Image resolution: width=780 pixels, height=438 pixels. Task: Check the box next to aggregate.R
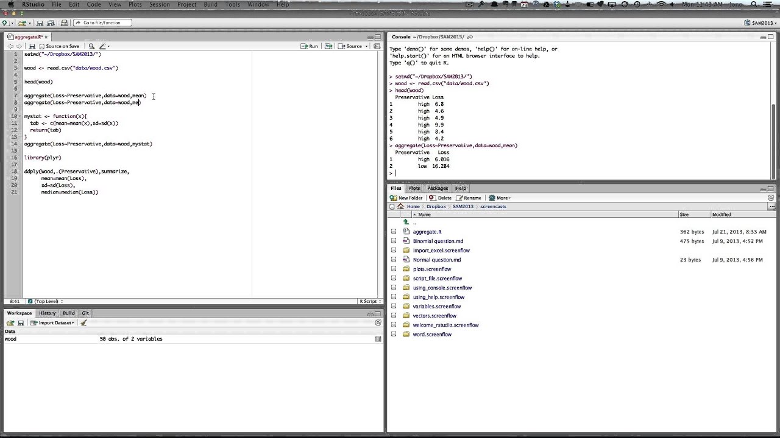pyautogui.click(x=394, y=232)
